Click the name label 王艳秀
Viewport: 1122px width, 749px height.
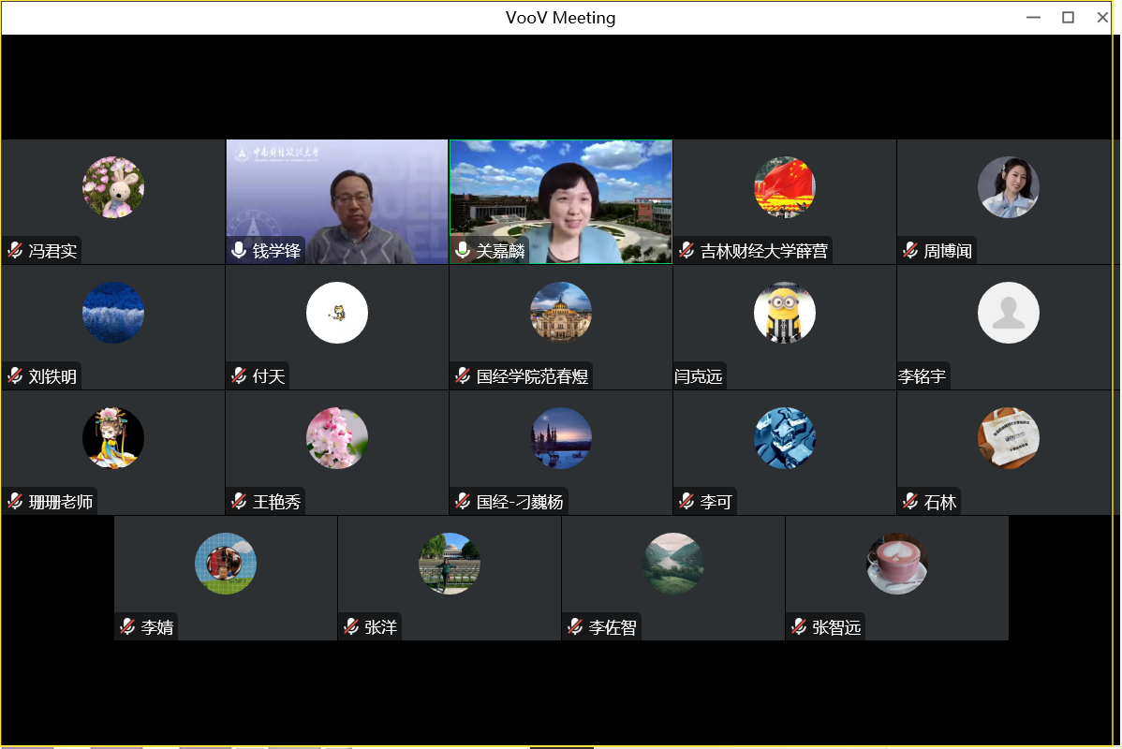tap(276, 502)
